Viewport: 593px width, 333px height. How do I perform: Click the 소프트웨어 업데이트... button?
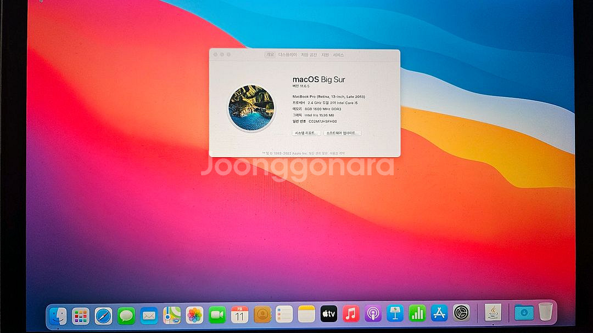342,133
